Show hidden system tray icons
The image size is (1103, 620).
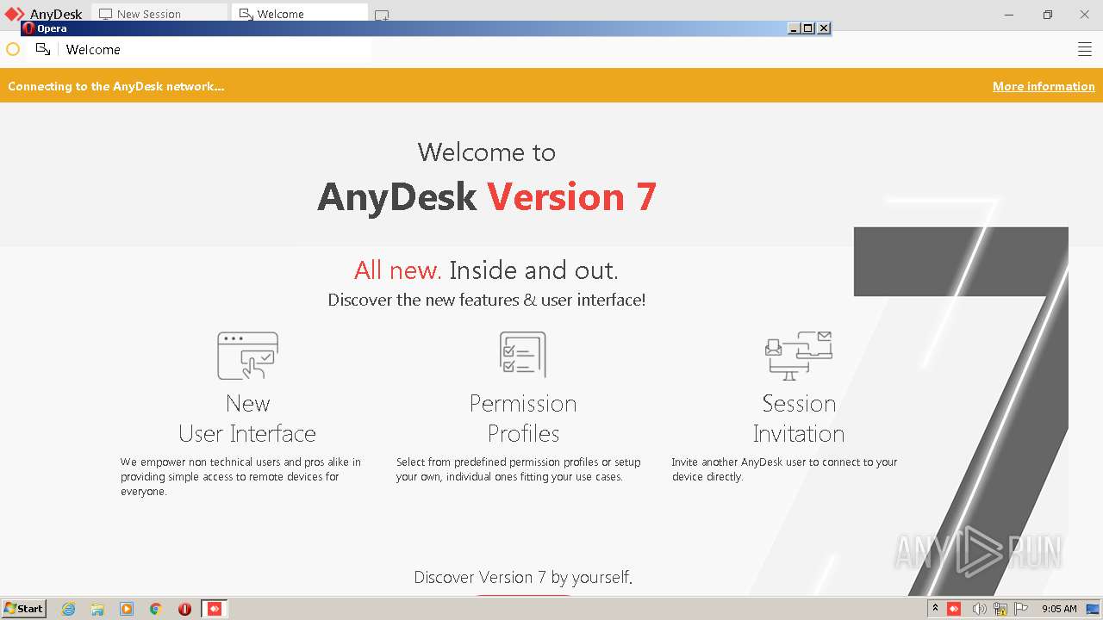click(x=935, y=609)
